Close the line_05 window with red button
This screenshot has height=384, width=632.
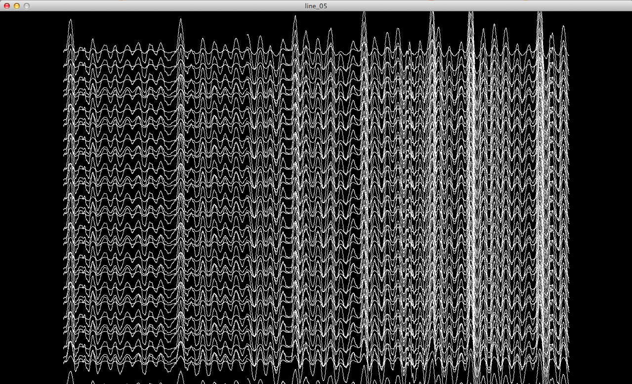7,6
